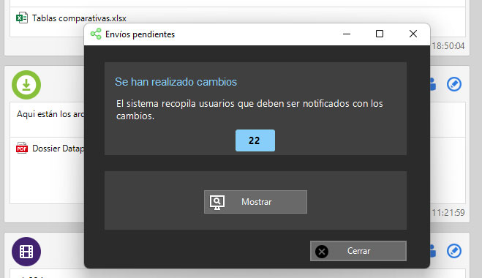This screenshot has width=482, height=278.
Task: Open the Dossier PDF attachment
Action: [58, 149]
